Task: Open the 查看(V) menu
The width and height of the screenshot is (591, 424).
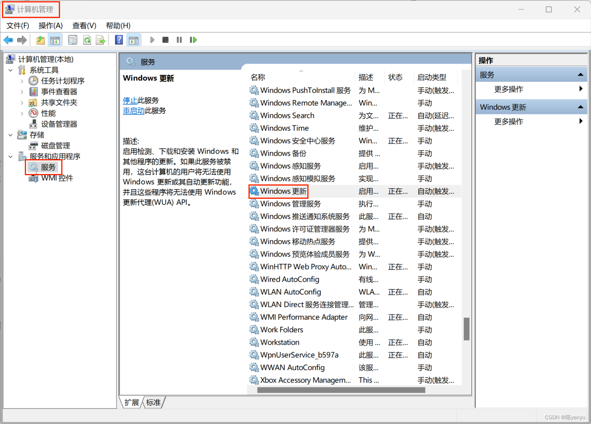Action: [x=84, y=26]
